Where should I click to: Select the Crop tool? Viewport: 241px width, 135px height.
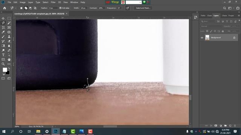click(x=3, y=27)
